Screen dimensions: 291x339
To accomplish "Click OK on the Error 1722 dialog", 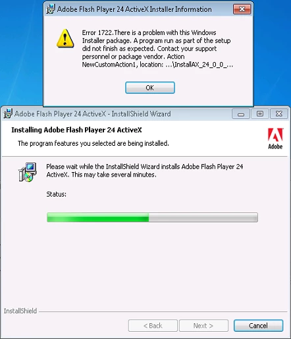I will [150, 88].
